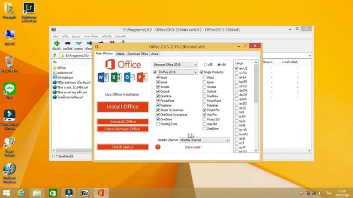This screenshot has width=353, height=198.
Task: Click Uninstall Office button
Action: point(122,122)
